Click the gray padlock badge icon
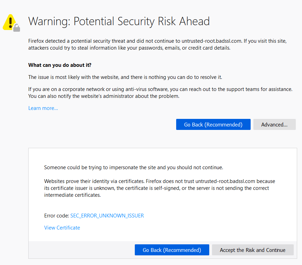This screenshot has width=302, height=265. point(17,28)
